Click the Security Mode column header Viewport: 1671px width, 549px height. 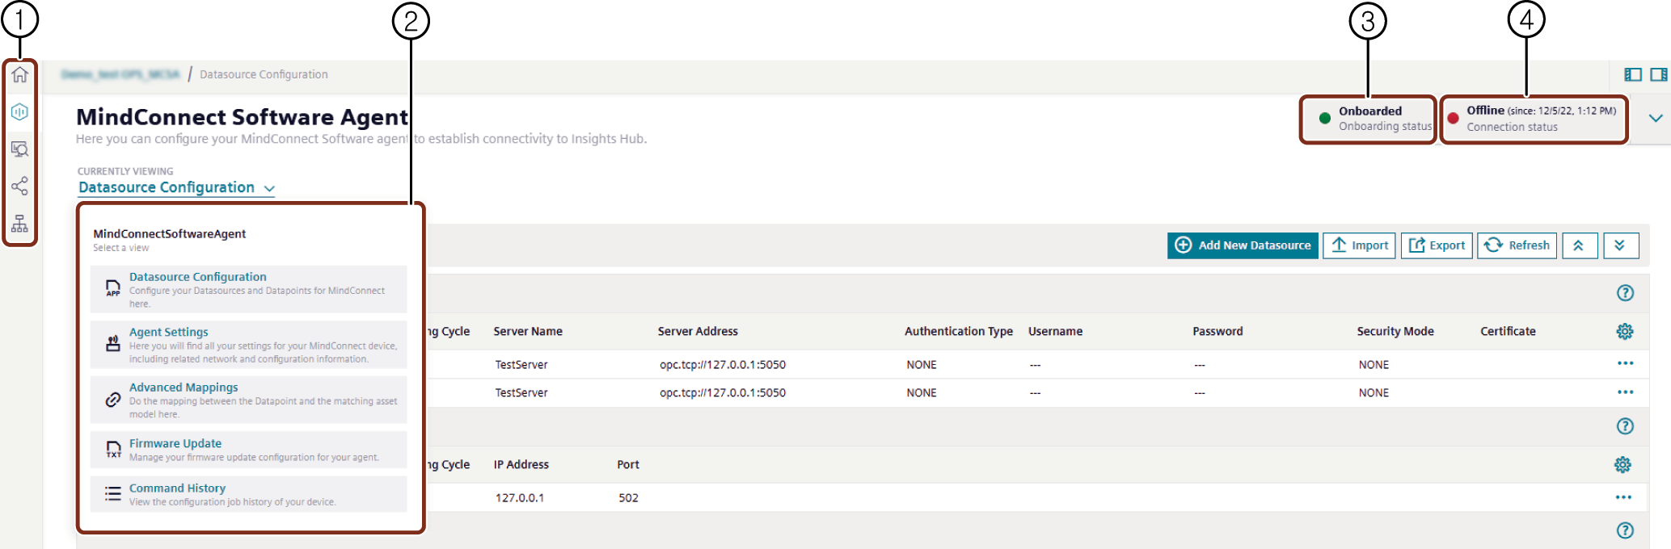pyautogui.click(x=1395, y=331)
